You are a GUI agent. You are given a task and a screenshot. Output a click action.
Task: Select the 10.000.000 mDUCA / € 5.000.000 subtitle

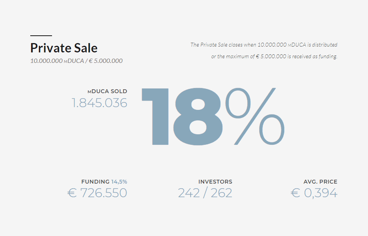(76, 61)
